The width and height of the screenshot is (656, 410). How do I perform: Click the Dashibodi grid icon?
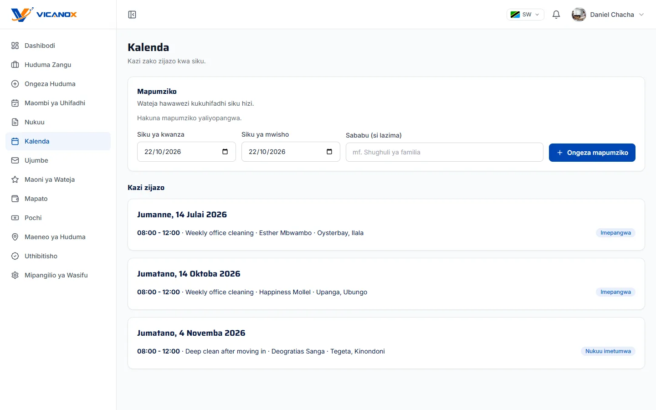click(15, 46)
